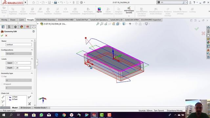Collapse the Levels section
Screen dimensions: 210x118
32,59
